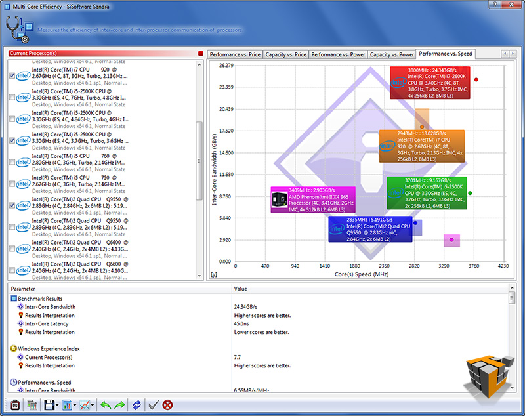Click results panel scrollbar up arrow
Screen dimensions: 525x416
[x=512, y=287]
